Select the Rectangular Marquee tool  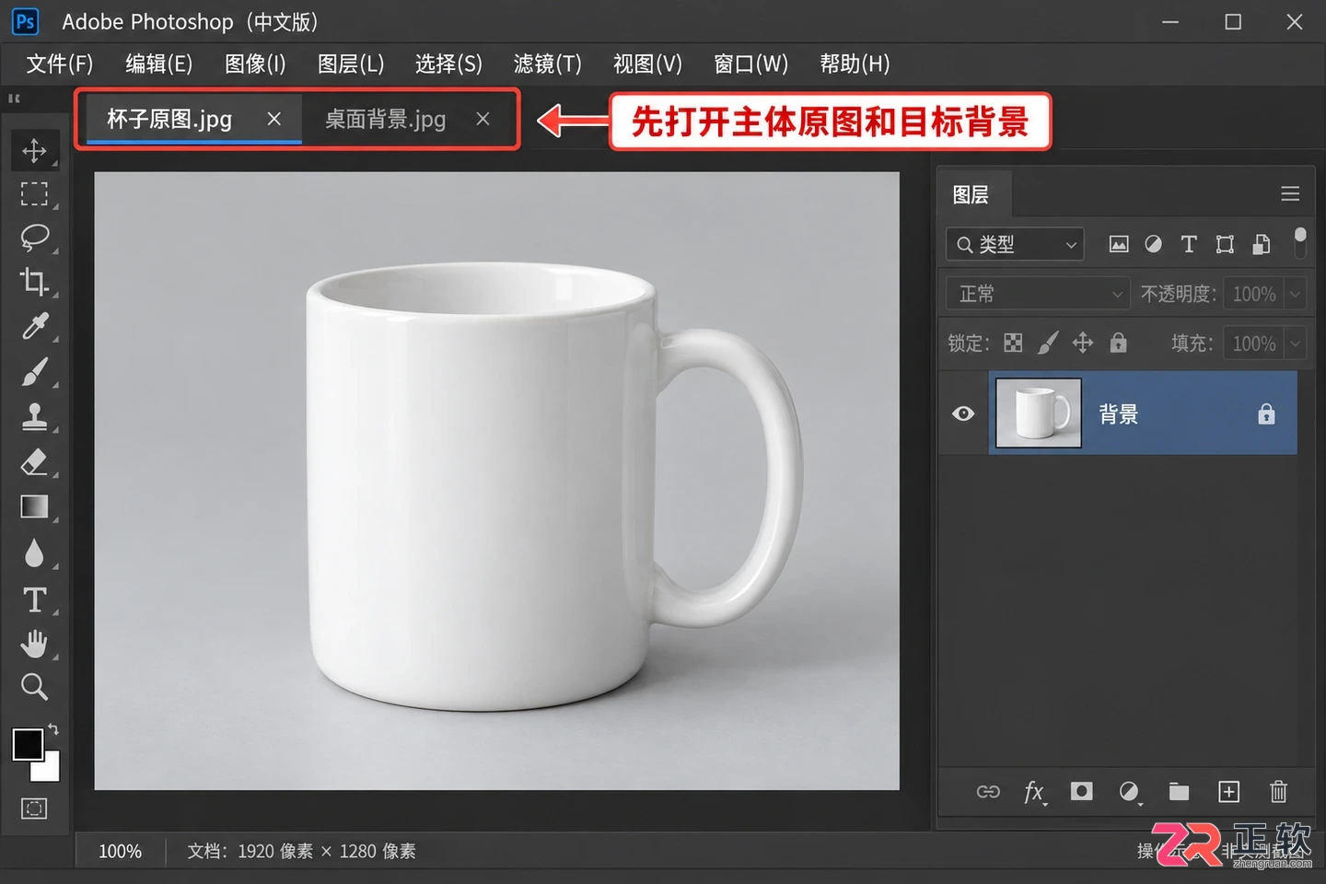pos(34,193)
